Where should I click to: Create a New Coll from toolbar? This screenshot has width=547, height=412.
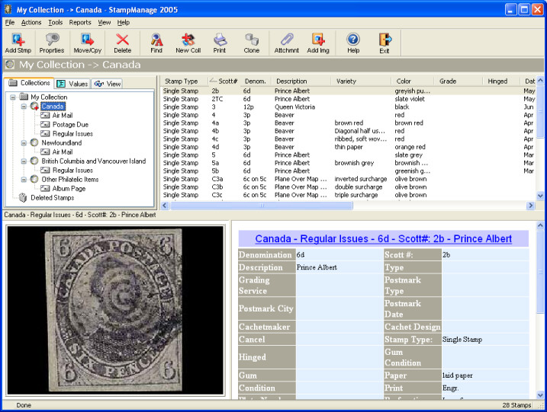click(188, 43)
